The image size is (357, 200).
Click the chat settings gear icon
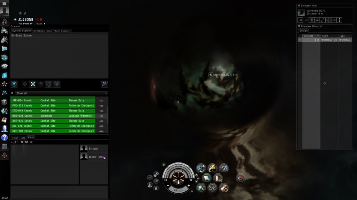point(22,142)
